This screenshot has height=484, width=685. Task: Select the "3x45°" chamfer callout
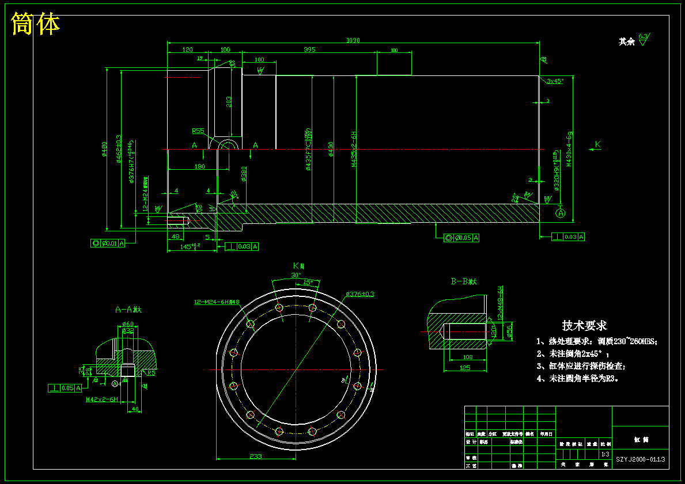point(555,81)
